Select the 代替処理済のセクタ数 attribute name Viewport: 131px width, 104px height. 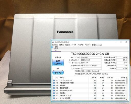click(x=67, y=83)
